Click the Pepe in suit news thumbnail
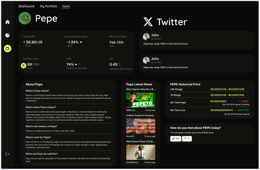The height and width of the screenshot is (170, 260). (x=141, y=152)
